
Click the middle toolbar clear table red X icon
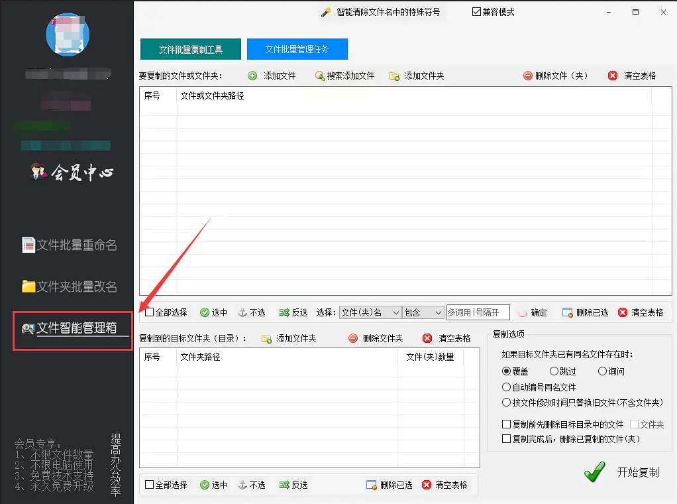622,312
